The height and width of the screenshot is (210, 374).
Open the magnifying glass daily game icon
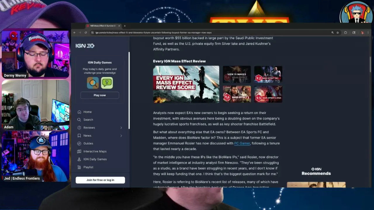coord(93,83)
